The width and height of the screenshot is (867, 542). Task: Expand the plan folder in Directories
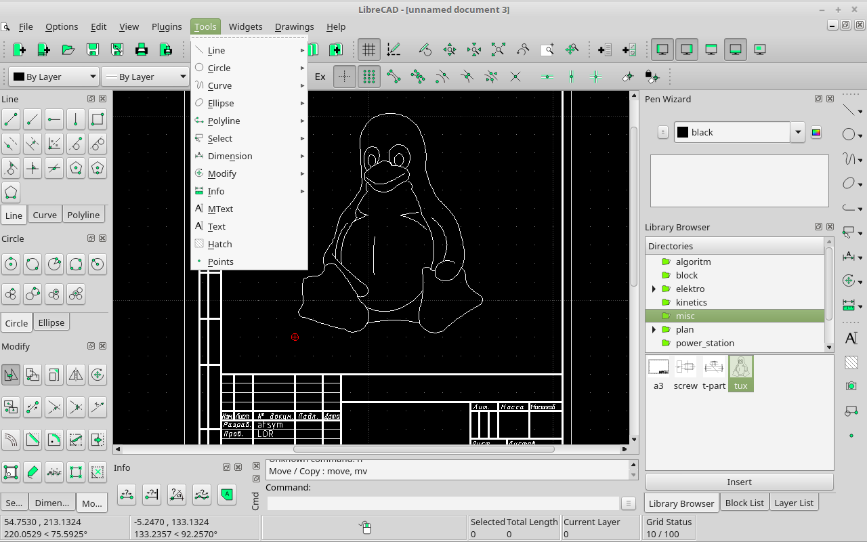click(654, 329)
